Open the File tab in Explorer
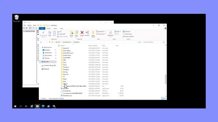The width and height of the screenshot is (218, 122). point(42,28)
